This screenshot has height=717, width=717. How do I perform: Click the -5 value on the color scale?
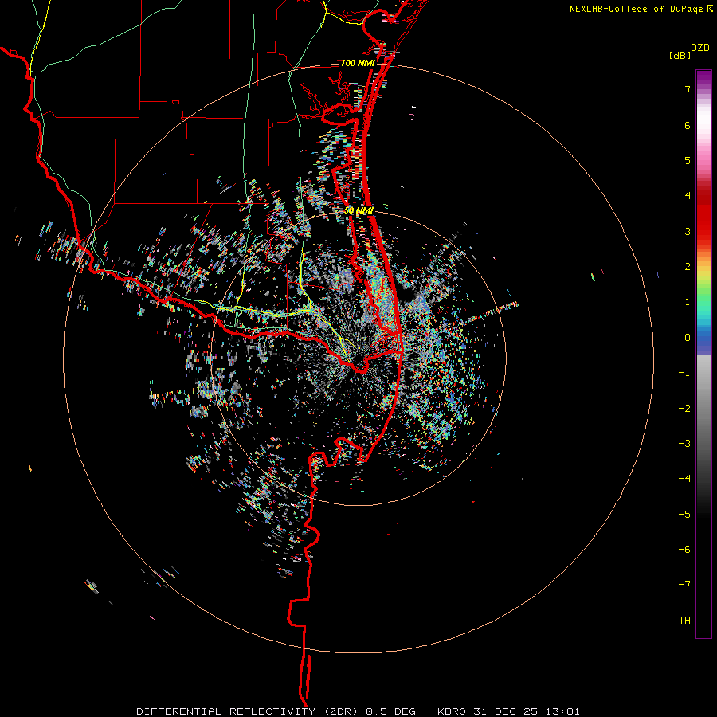pyautogui.click(x=684, y=515)
